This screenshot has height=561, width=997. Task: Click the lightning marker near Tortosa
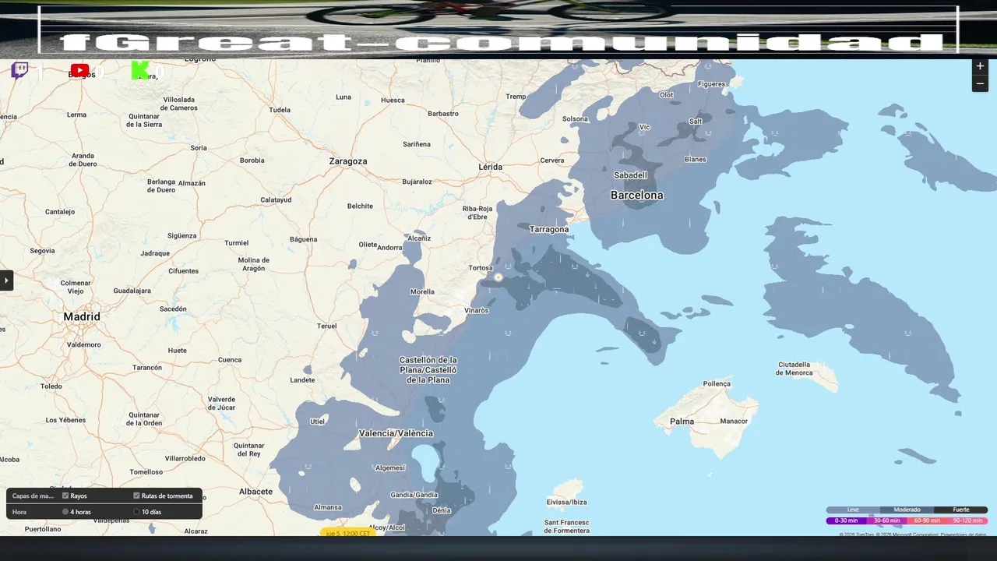pyautogui.click(x=498, y=277)
